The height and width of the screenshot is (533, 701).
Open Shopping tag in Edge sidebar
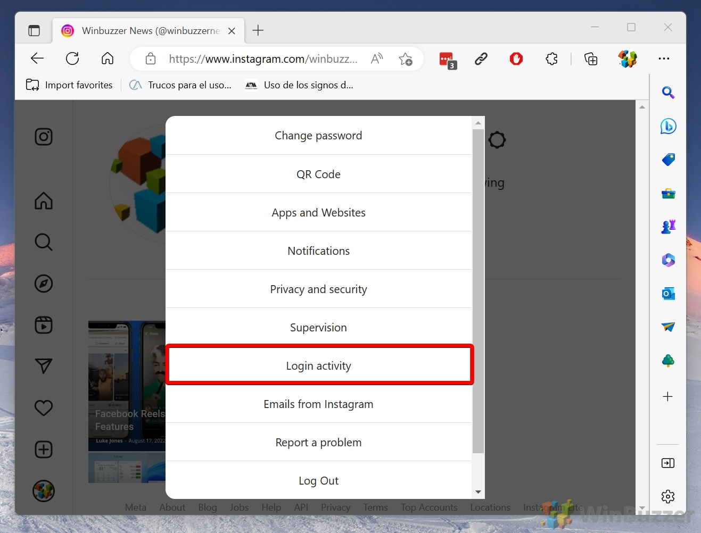(668, 160)
